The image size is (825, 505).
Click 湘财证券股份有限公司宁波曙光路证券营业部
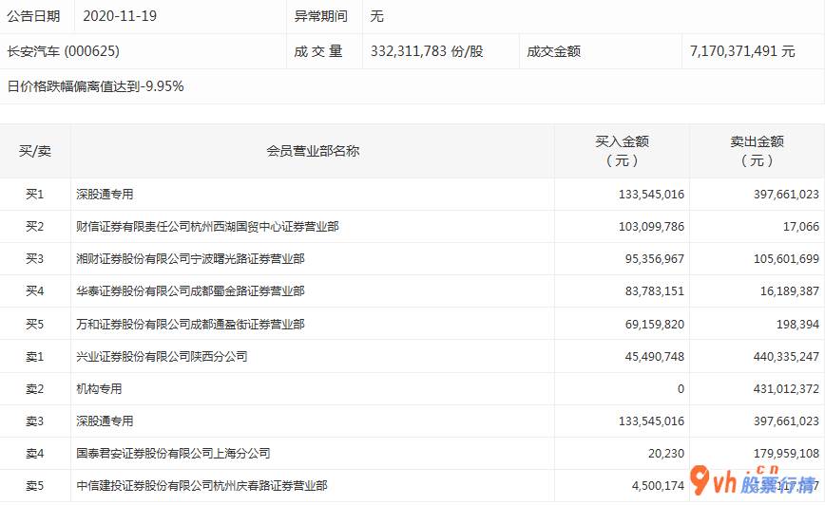190,259
